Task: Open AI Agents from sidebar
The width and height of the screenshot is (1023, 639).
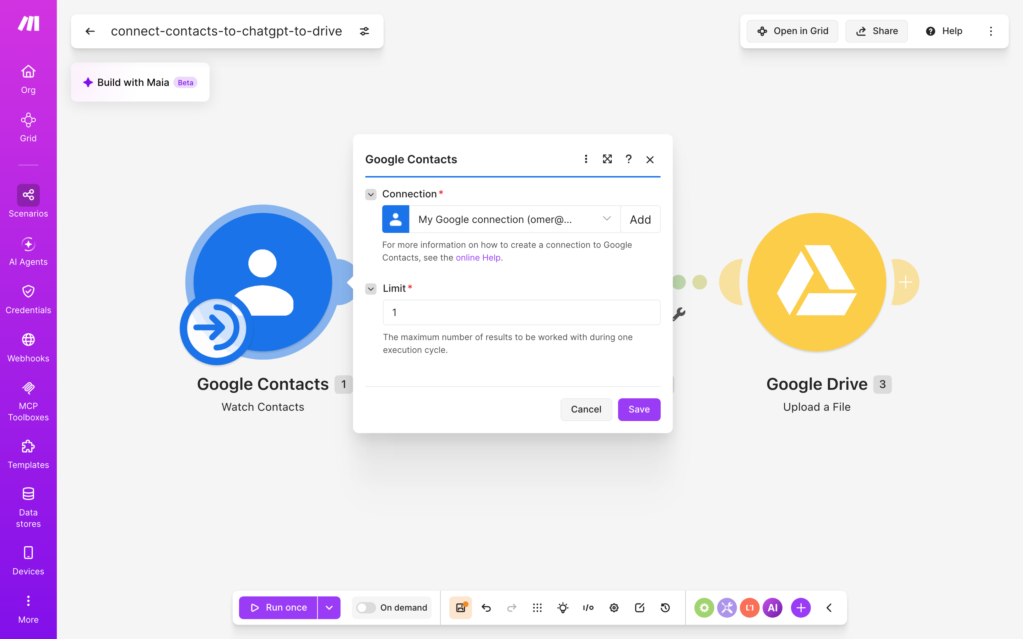Action: [28, 251]
